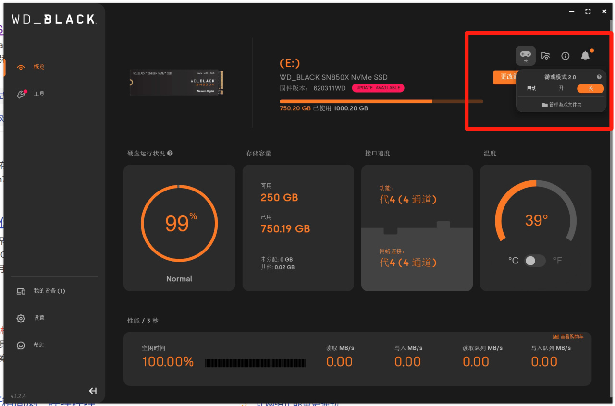Click the WD_BLACK logo in the sidebar

pos(54,19)
